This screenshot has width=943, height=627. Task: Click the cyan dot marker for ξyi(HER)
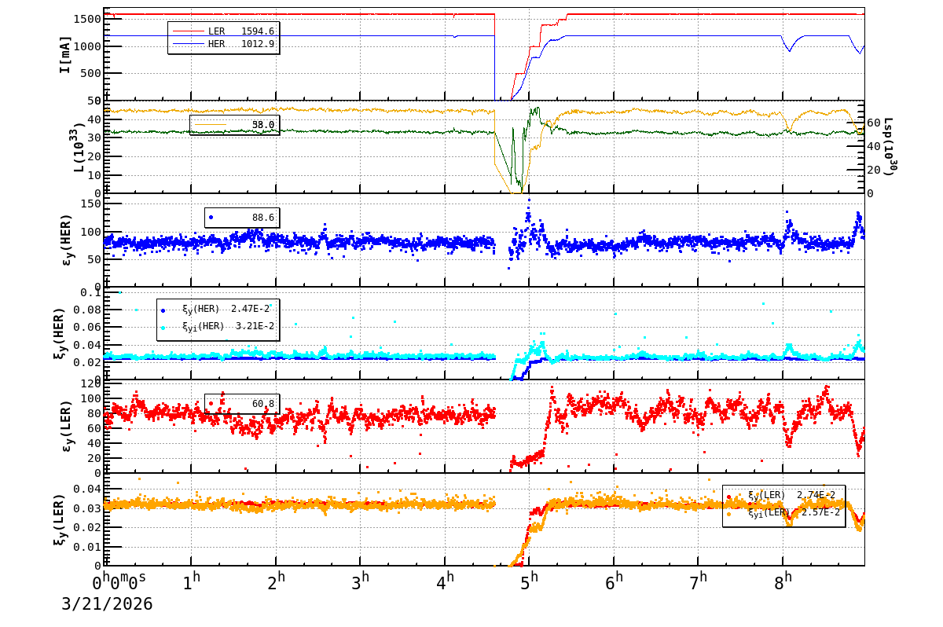(163, 327)
